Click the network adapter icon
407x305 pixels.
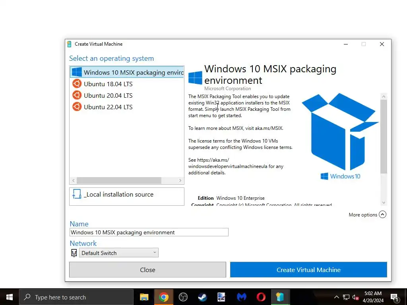coord(74,253)
